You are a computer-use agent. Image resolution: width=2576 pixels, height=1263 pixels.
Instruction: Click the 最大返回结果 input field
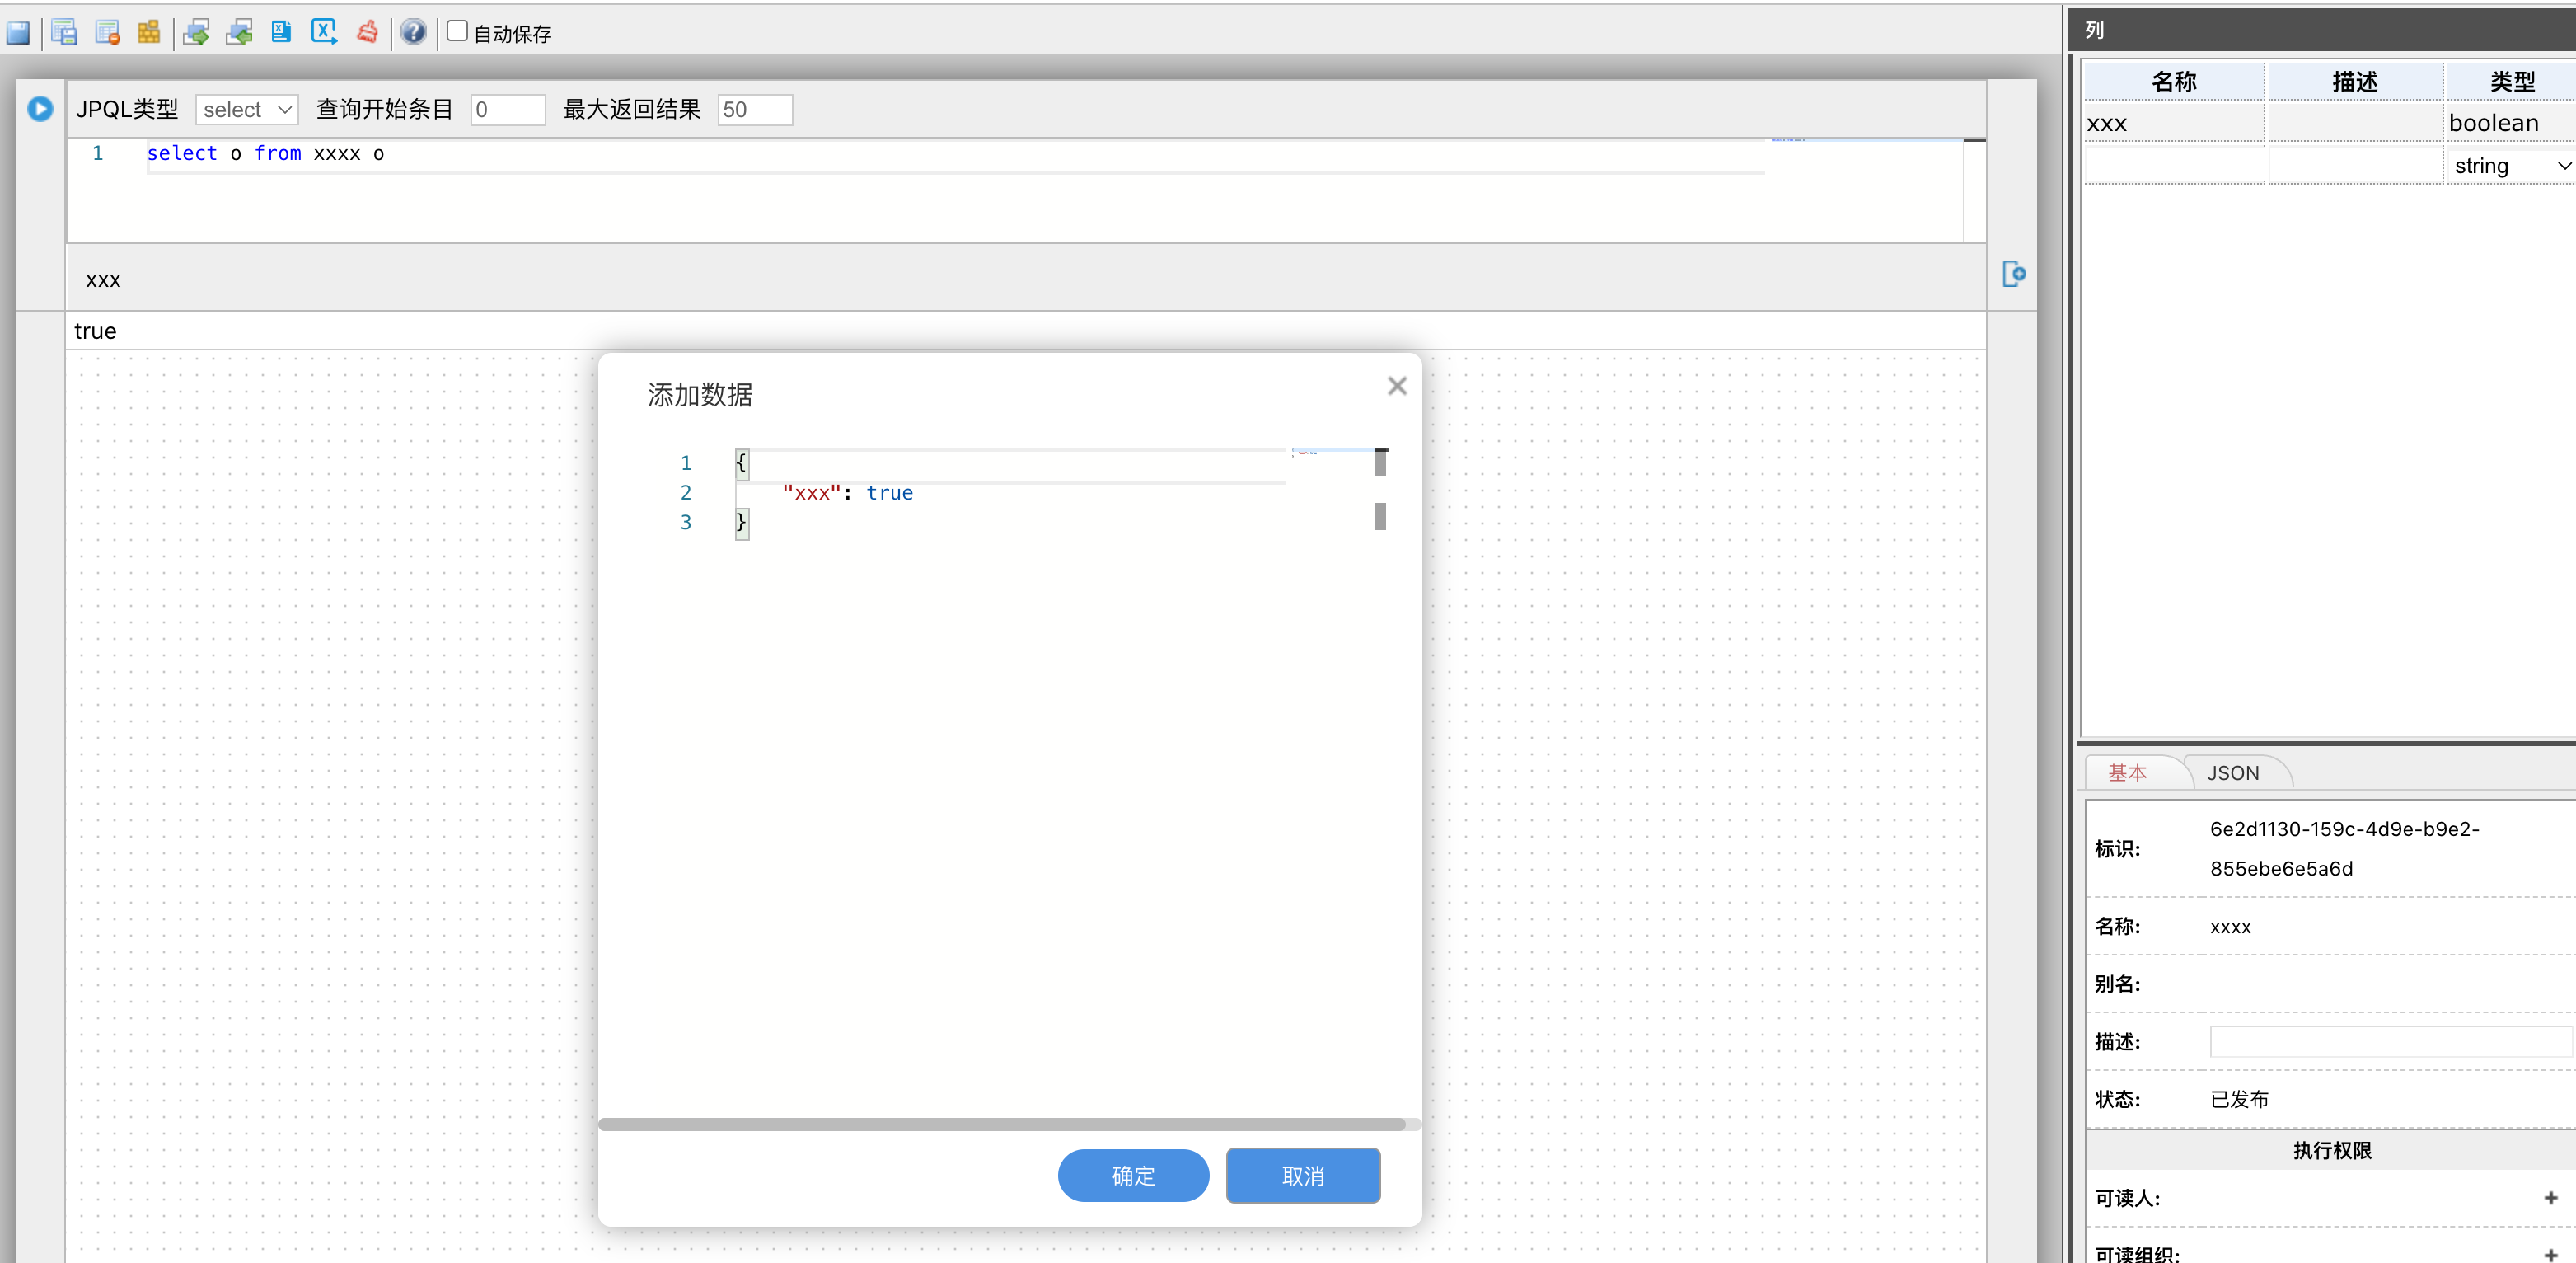pyautogui.click(x=754, y=109)
